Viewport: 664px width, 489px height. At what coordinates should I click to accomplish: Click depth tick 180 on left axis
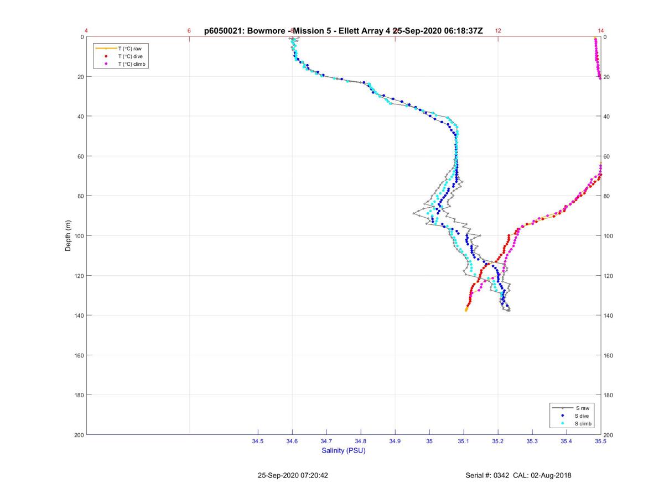click(x=79, y=395)
